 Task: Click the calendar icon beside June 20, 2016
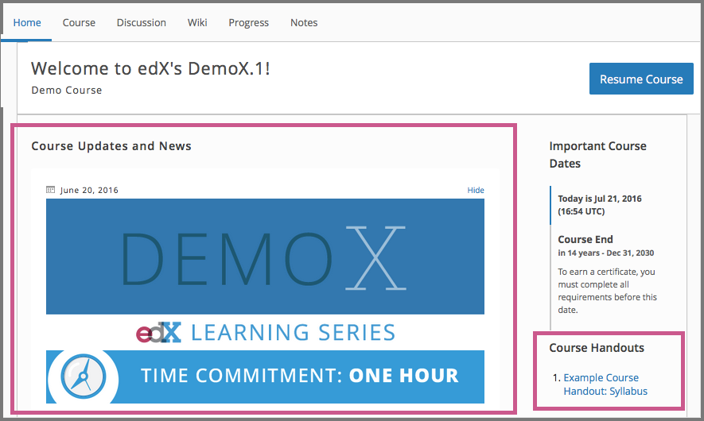tap(51, 190)
